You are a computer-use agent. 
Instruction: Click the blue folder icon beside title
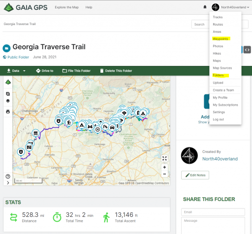click(x=6, y=48)
